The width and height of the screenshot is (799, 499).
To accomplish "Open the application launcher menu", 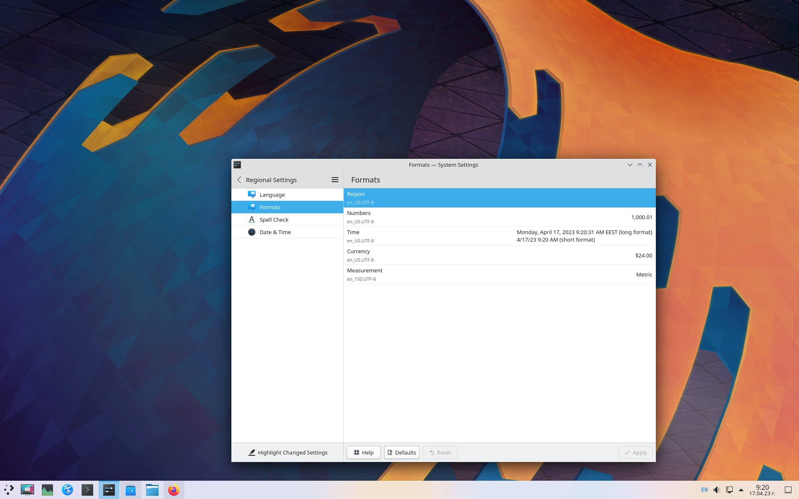I will (9, 490).
